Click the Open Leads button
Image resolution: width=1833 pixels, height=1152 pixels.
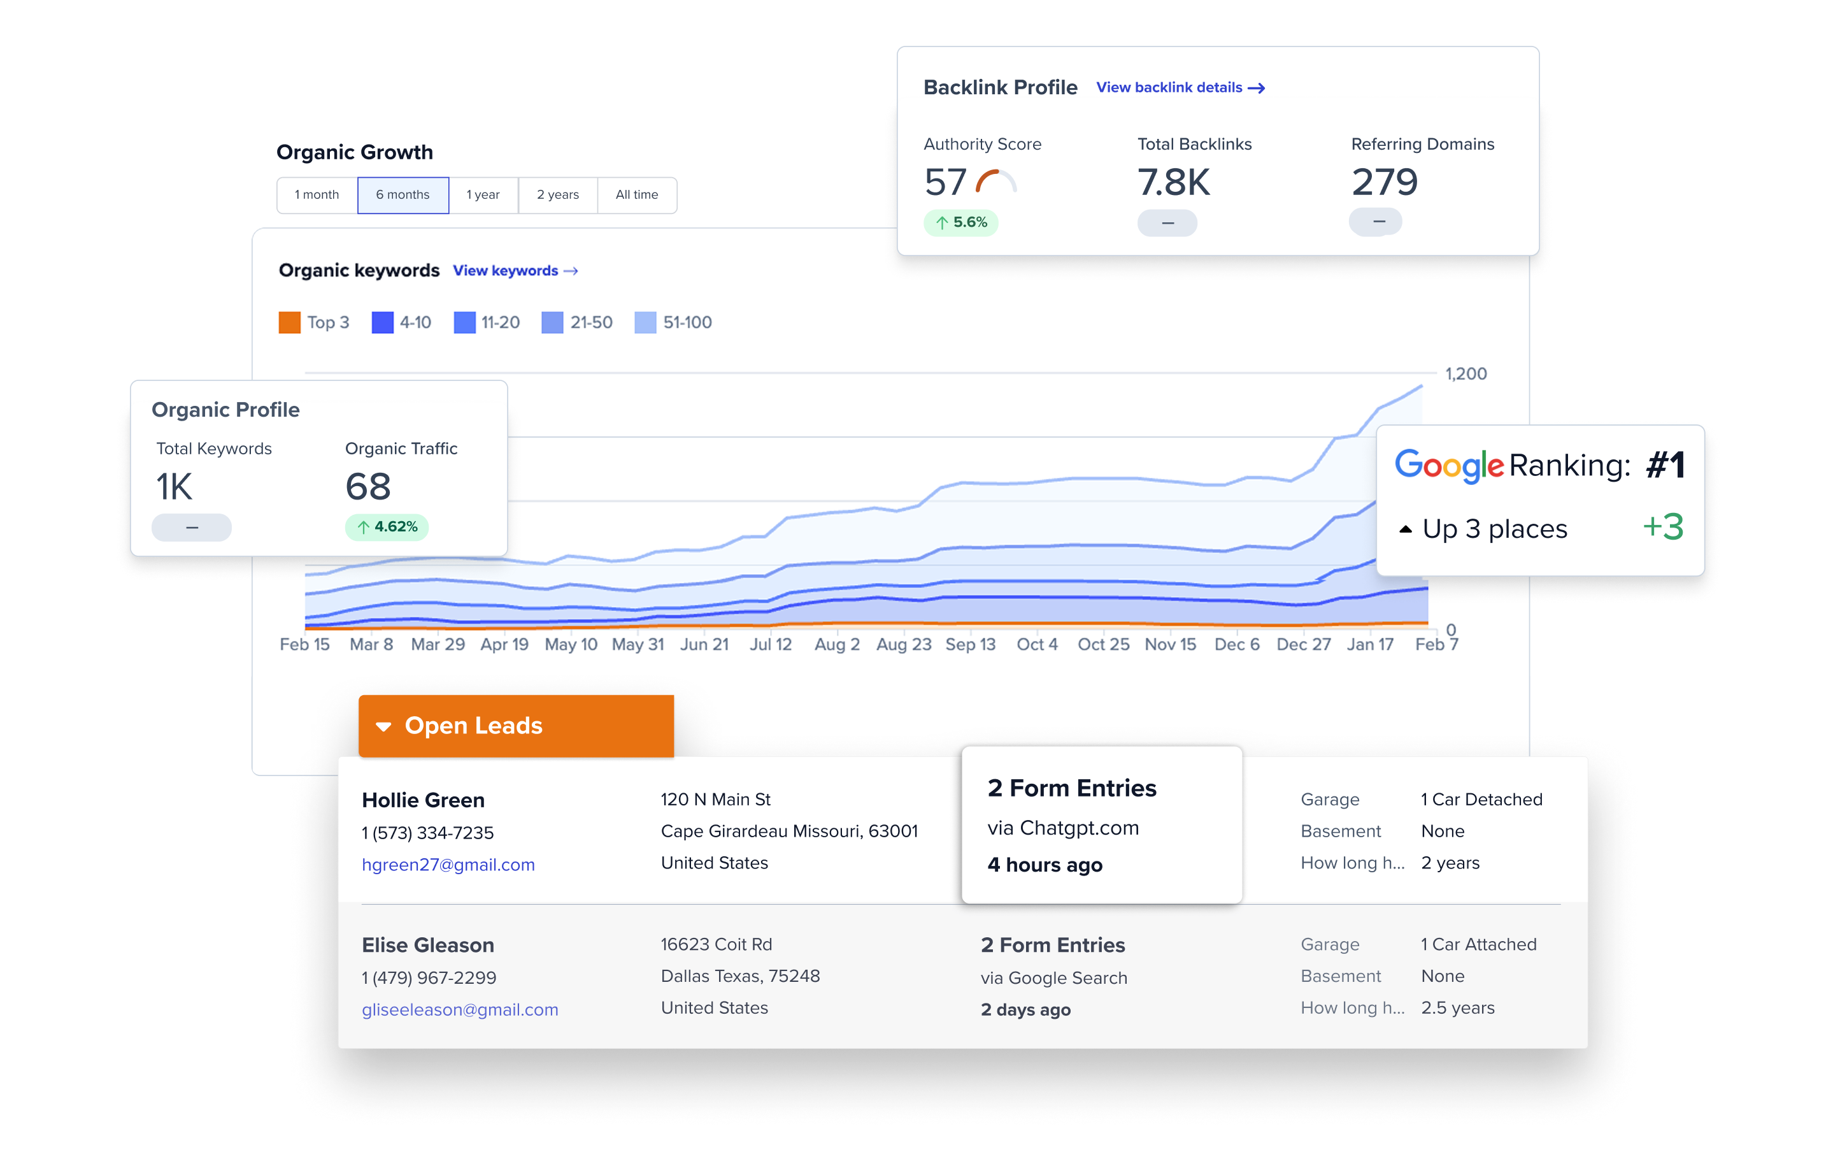click(x=515, y=726)
